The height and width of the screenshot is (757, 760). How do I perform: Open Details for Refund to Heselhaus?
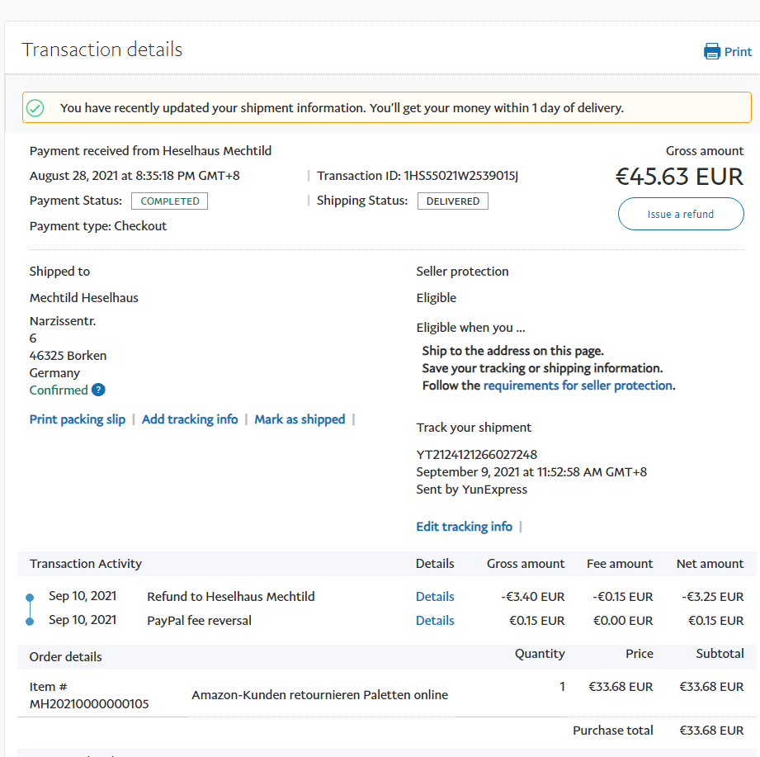tap(435, 597)
